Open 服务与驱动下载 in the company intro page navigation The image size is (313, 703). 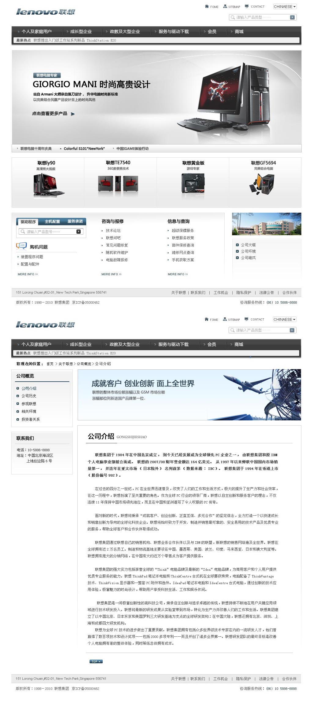point(173,344)
